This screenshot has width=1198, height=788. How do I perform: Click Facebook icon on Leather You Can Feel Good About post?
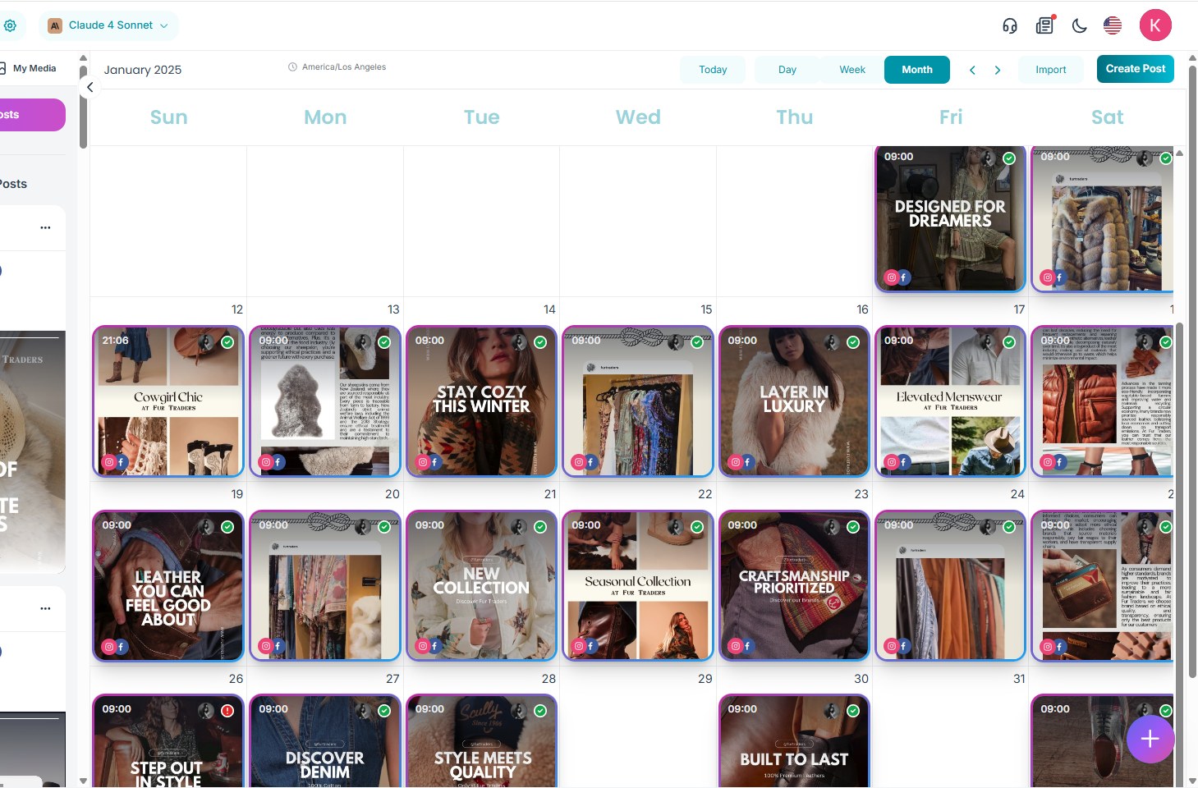coord(121,647)
